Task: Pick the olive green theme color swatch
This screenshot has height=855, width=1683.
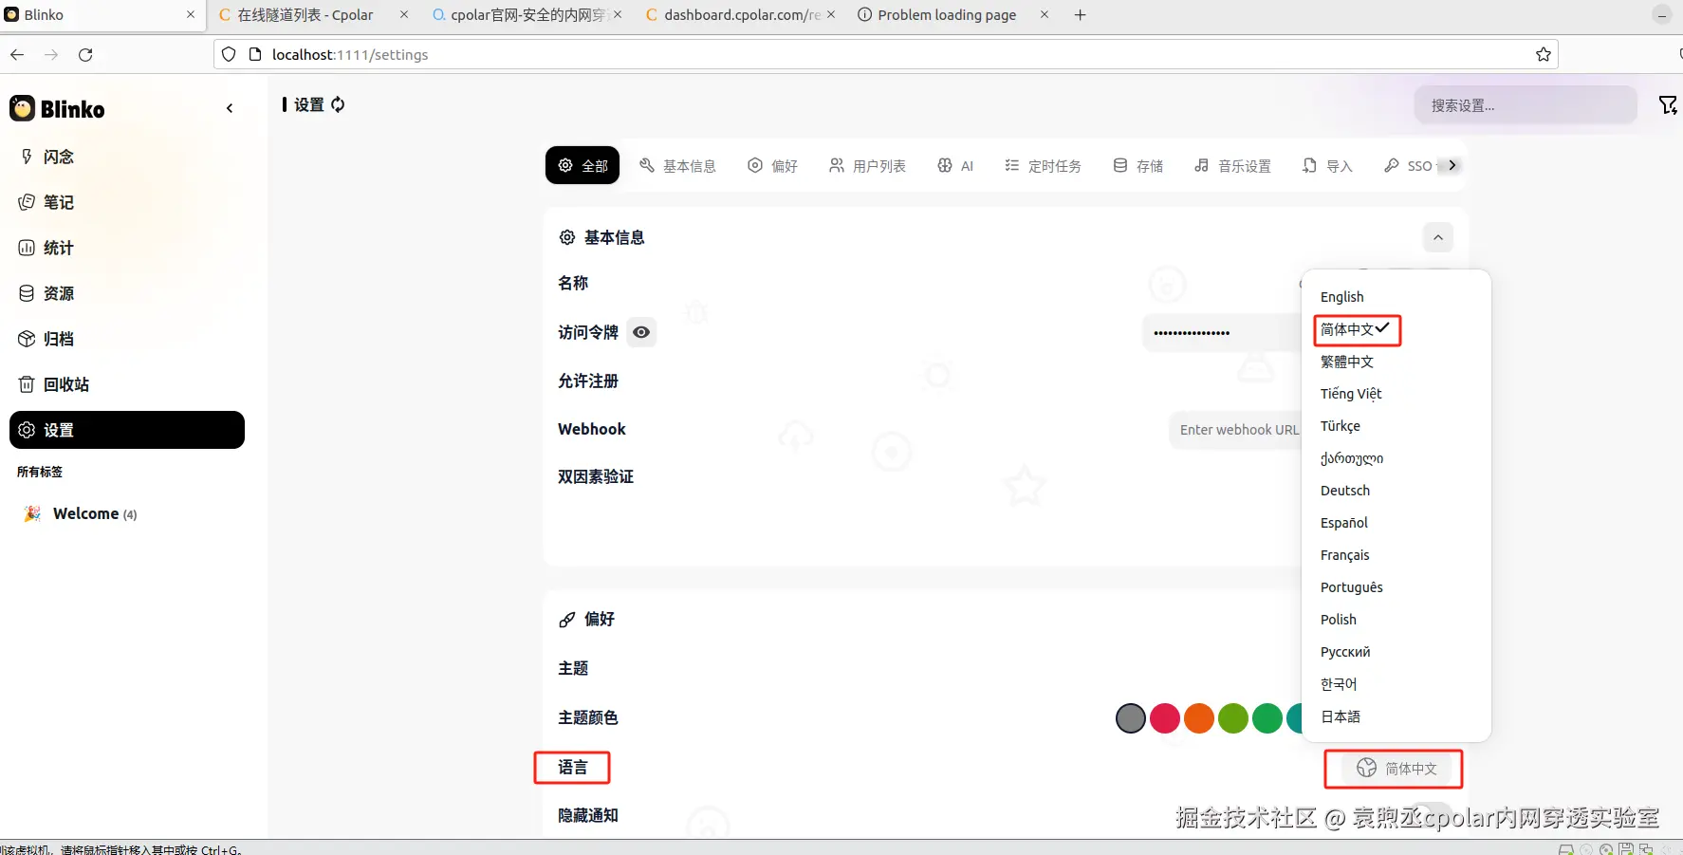Action: pyautogui.click(x=1233, y=718)
